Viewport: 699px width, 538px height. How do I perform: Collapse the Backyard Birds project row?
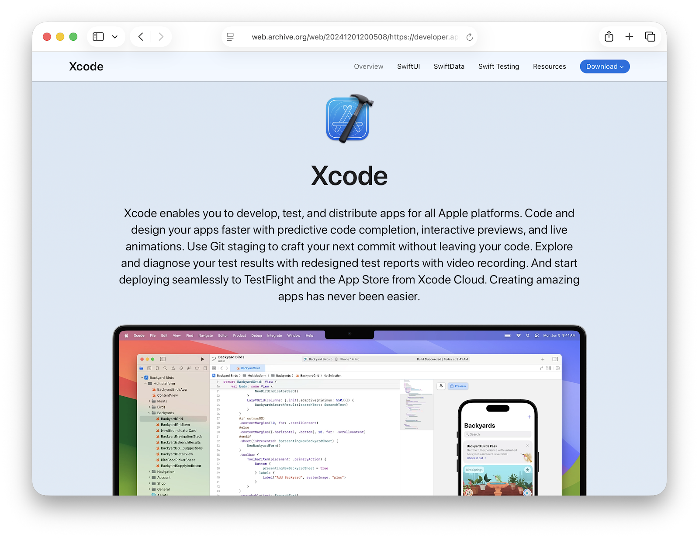(x=142, y=377)
